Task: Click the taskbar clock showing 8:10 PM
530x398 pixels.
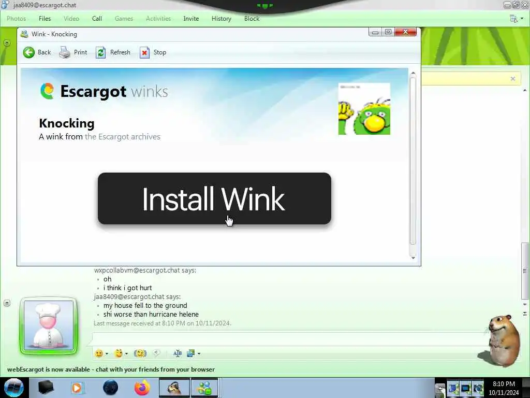Action: click(x=504, y=388)
